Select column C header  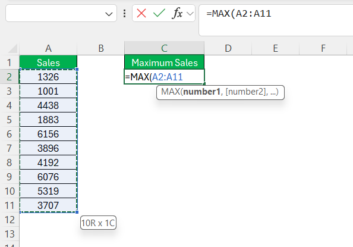[165, 48]
